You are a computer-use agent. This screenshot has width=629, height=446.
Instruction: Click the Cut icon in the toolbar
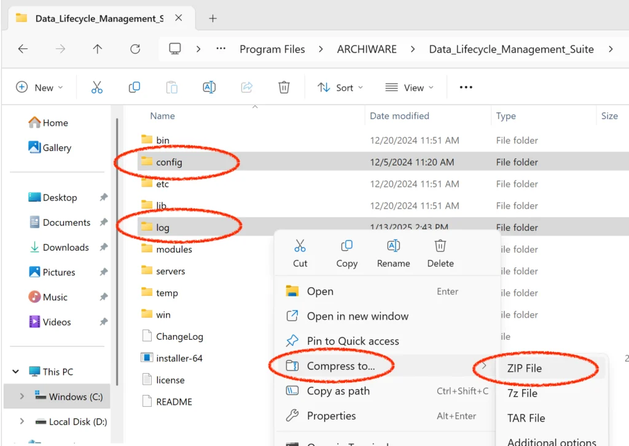coord(97,88)
